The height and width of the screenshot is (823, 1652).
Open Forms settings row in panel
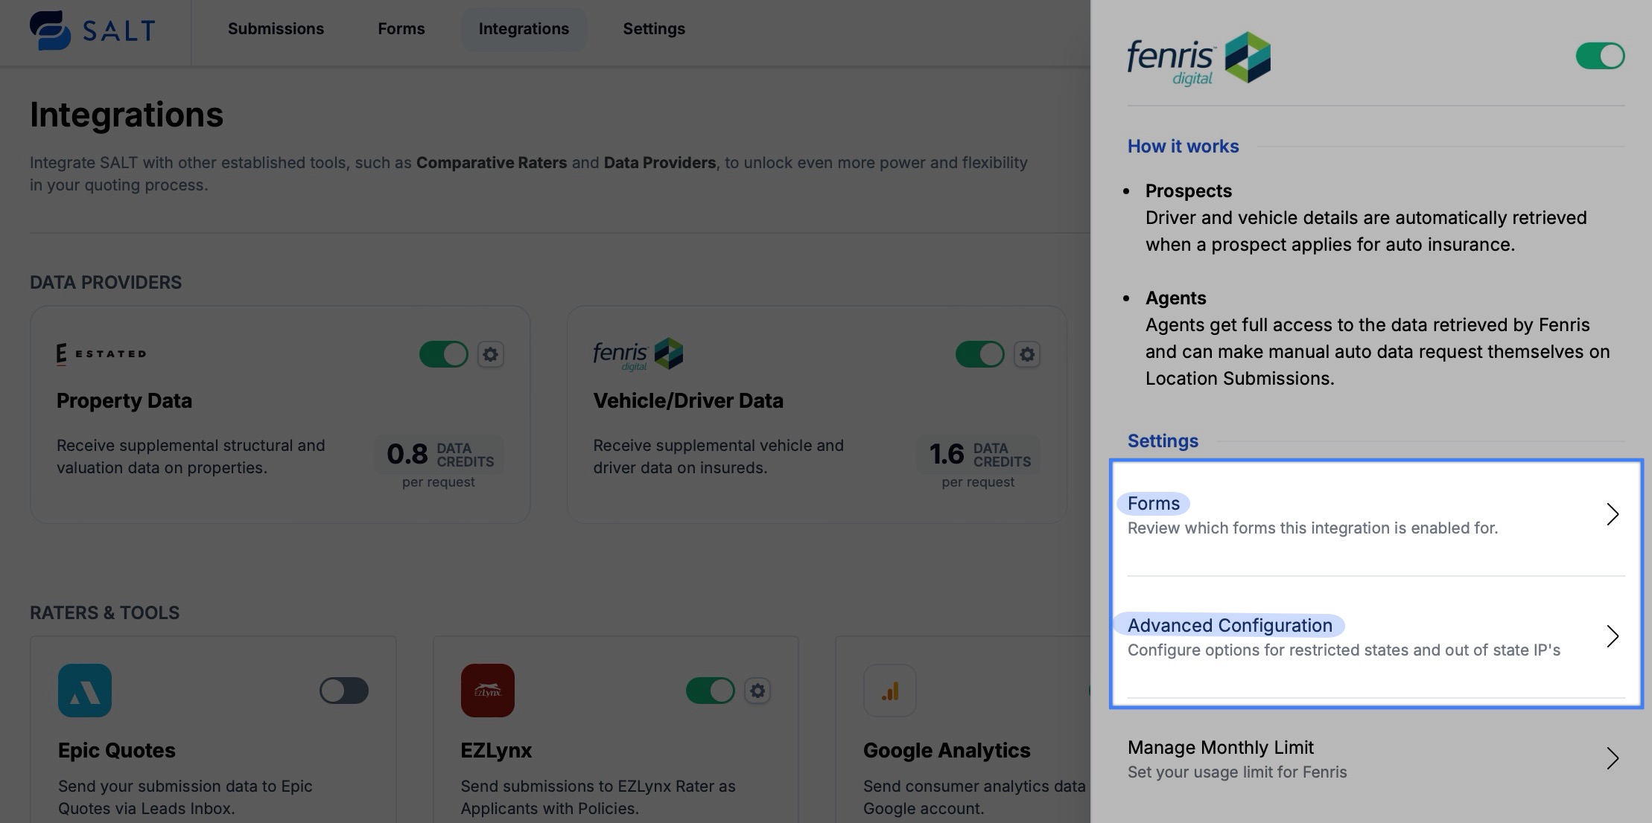coord(1376,515)
